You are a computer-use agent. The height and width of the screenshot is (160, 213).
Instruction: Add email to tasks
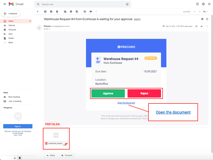pyautogui.click(x=77, y=12)
